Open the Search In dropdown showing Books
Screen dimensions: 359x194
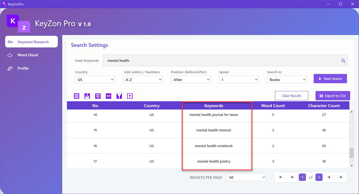[x=287, y=80]
